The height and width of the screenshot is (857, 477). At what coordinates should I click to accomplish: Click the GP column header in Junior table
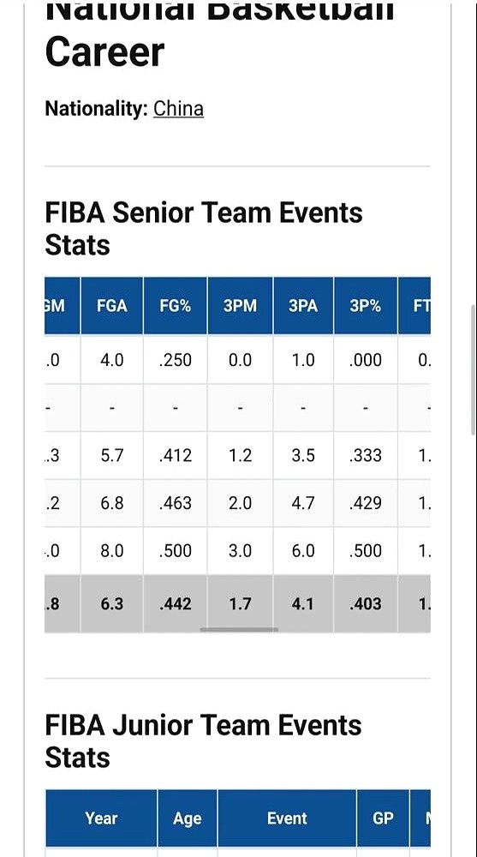383,818
